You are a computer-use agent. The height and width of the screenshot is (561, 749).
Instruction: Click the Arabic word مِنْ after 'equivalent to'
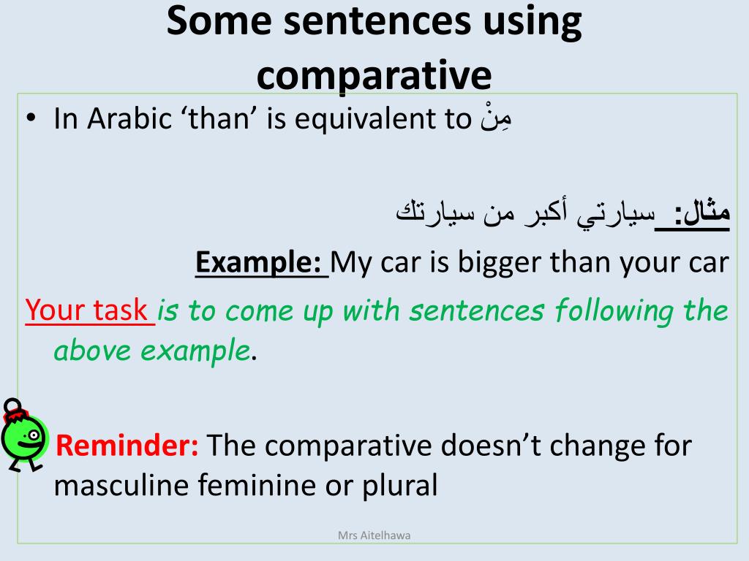(x=496, y=118)
